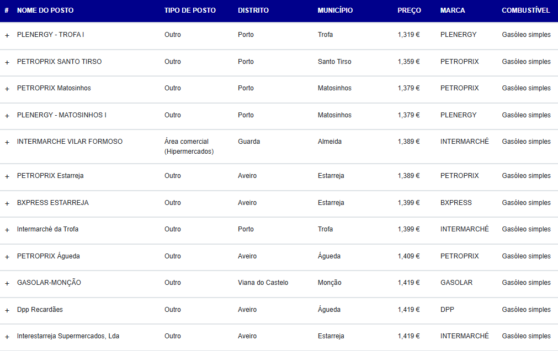Click plus sign beside PETROPRIX Matosinhos

tap(7, 89)
